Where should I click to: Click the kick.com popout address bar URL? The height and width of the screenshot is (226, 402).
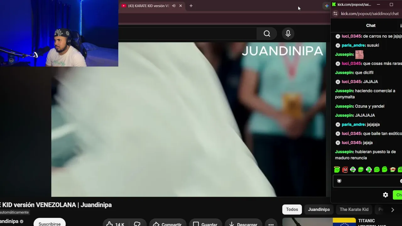pyautogui.click(x=370, y=13)
